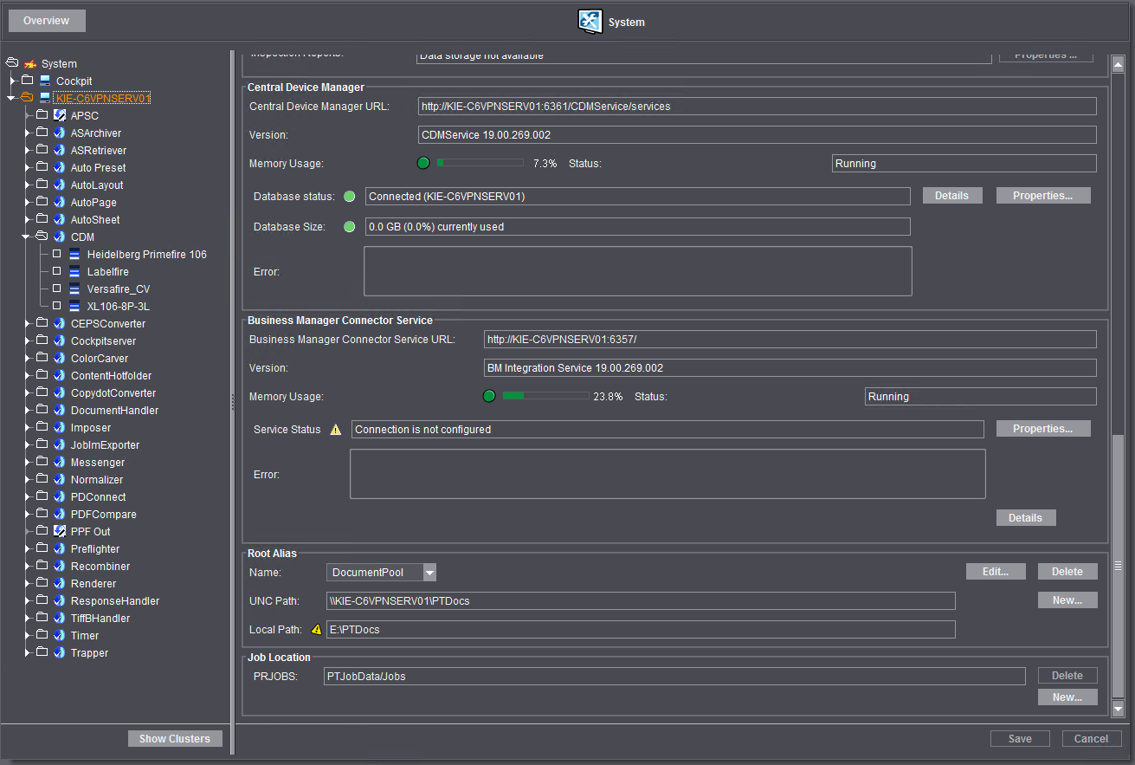Select the Preflighter tree item
This screenshot has width=1135, height=765.
(x=95, y=548)
